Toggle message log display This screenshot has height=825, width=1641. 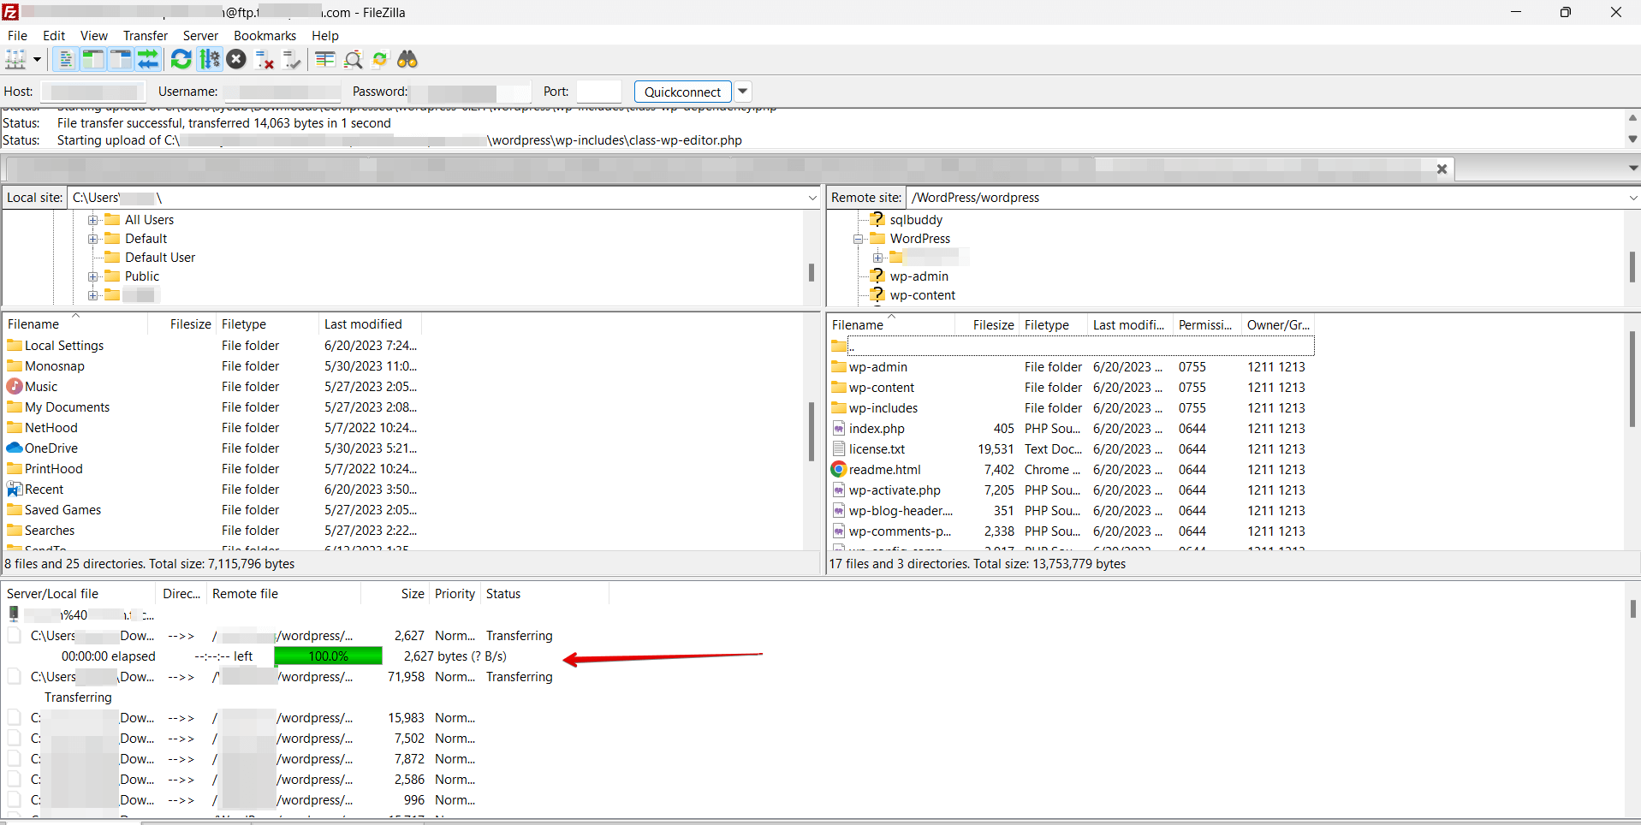66,60
